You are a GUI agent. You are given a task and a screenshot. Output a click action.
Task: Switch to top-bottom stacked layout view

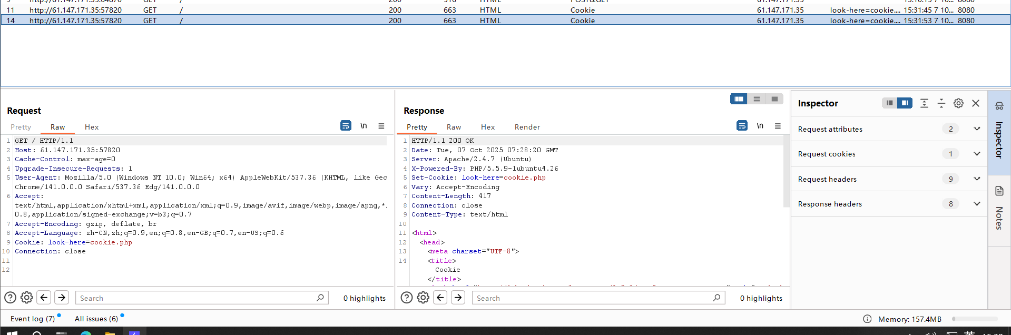(x=757, y=99)
